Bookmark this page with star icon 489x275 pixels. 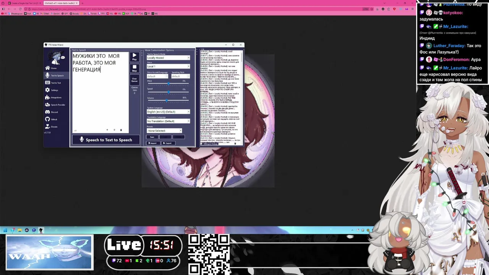pos(372,9)
